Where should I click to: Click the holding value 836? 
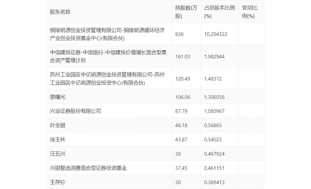point(179,34)
